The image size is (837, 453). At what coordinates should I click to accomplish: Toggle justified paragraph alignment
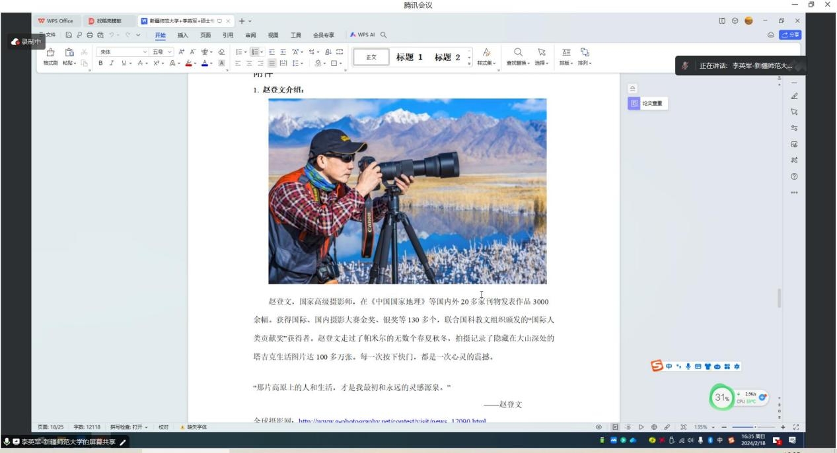[272, 63]
